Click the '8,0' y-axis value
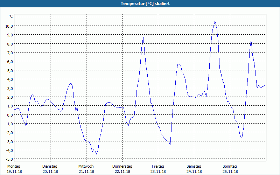The height and width of the screenshot is (175, 280). pos(10,44)
